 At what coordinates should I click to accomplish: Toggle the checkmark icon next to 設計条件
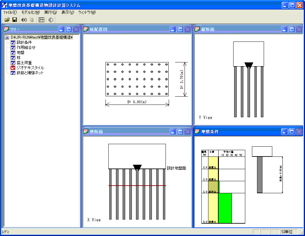[13, 42]
